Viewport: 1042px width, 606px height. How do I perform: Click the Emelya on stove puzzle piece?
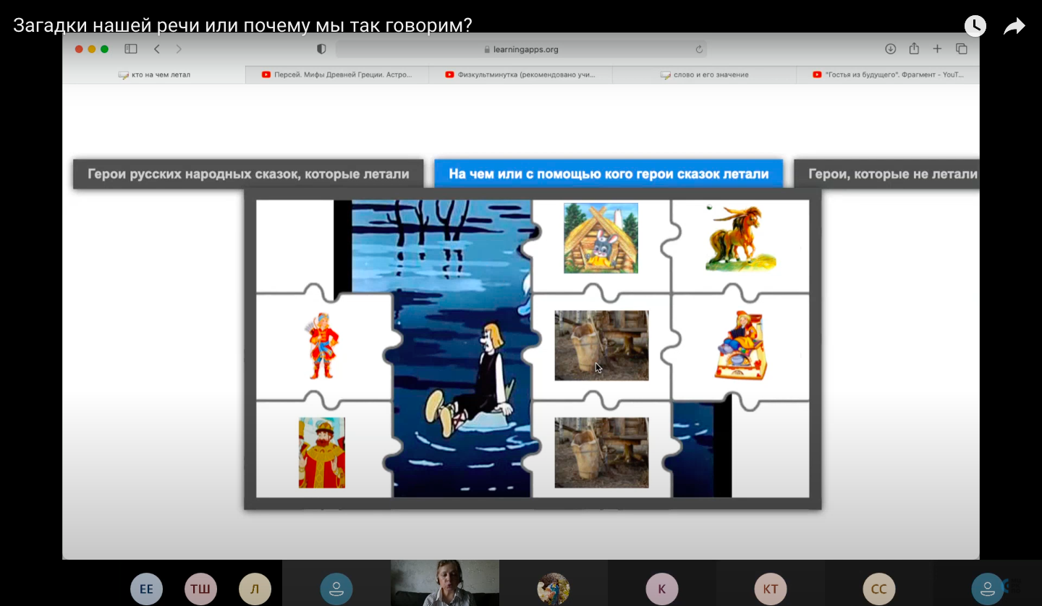click(x=740, y=346)
